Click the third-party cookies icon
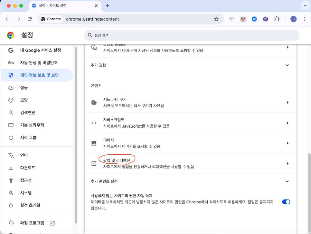Viewport: 311px width, 234px height. pyautogui.click(x=94, y=102)
